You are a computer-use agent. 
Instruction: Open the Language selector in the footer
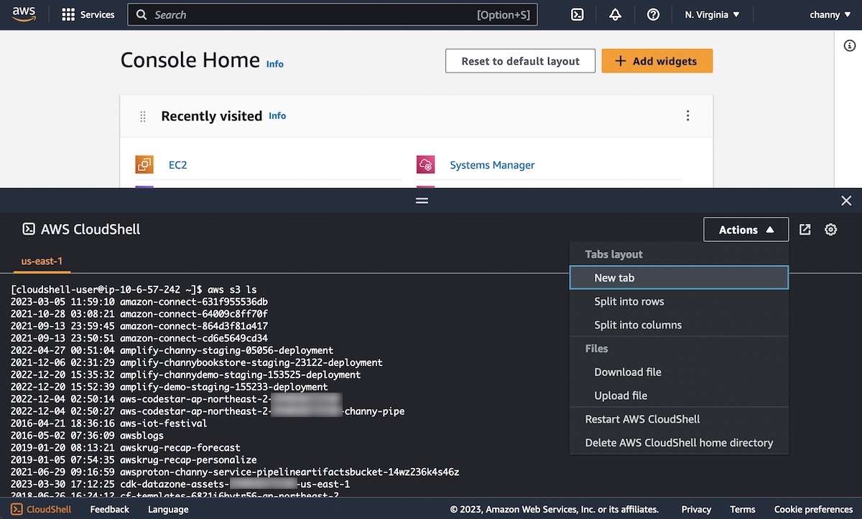(168, 510)
